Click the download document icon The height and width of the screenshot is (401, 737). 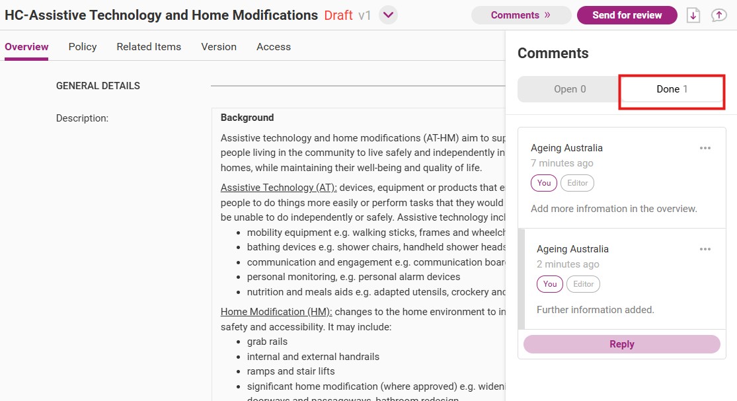click(x=693, y=15)
